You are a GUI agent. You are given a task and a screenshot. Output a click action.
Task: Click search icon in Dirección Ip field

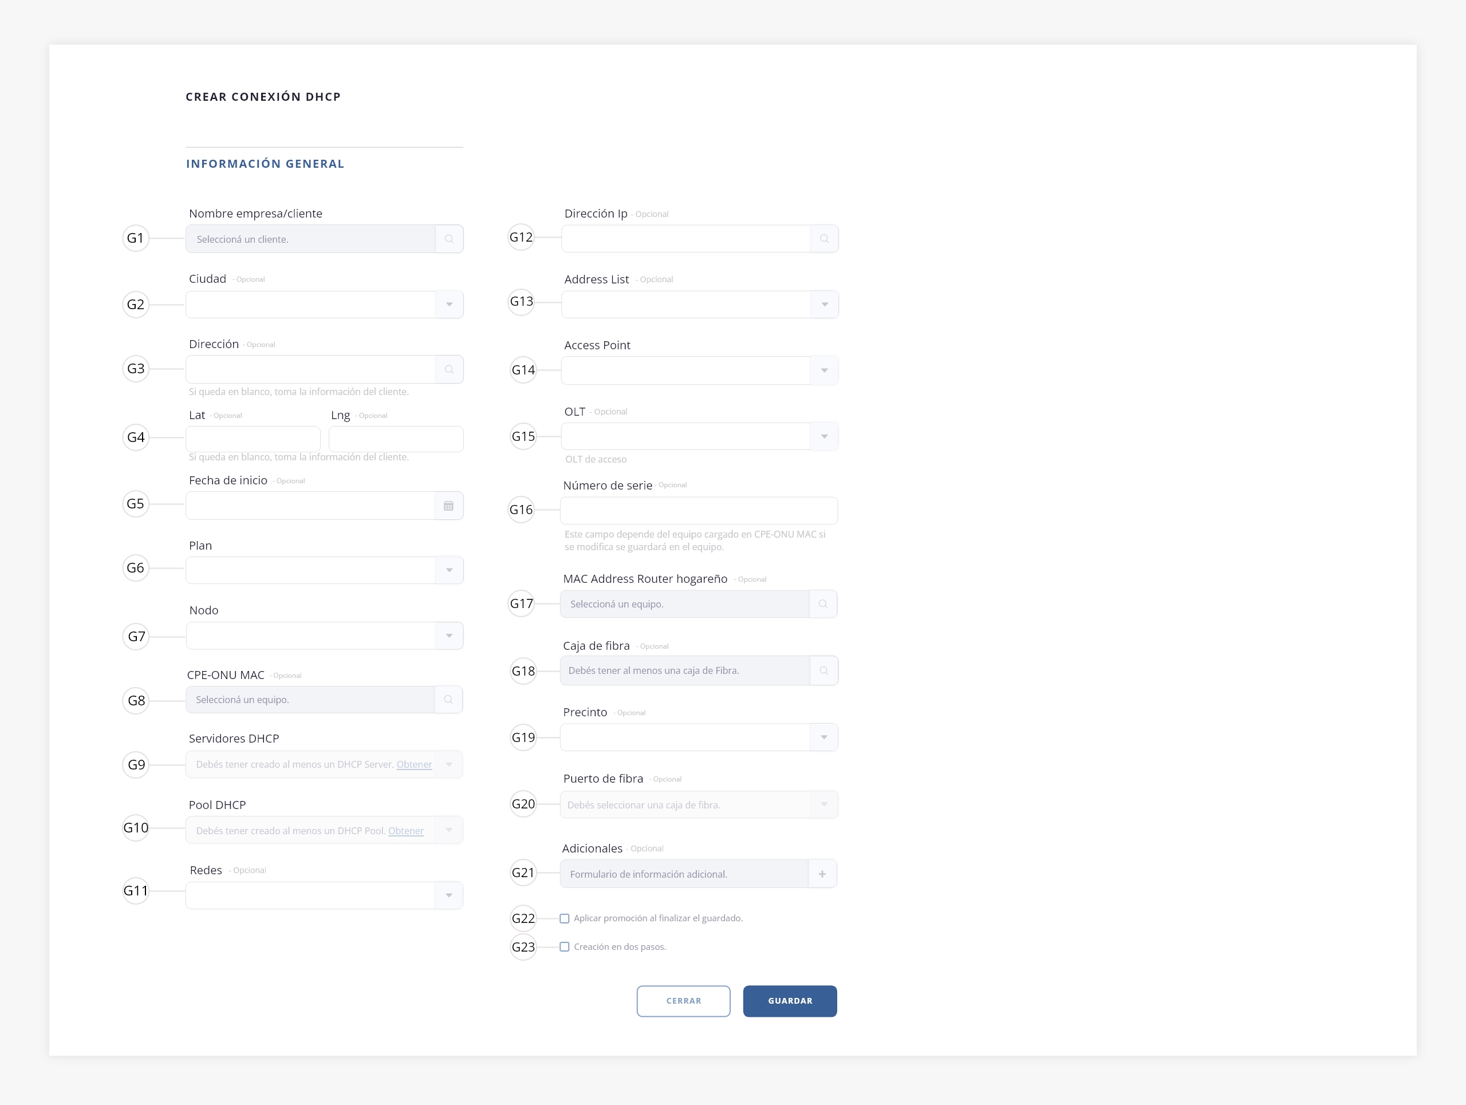point(824,239)
